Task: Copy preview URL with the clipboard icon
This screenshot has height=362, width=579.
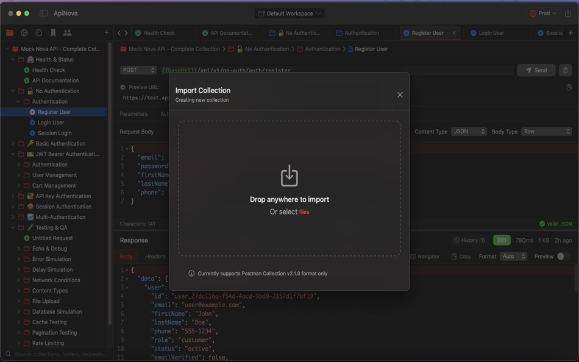Action: point(569,87)
